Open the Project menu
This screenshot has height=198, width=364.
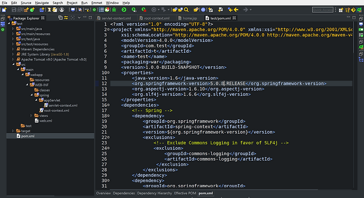coord(72,3)
